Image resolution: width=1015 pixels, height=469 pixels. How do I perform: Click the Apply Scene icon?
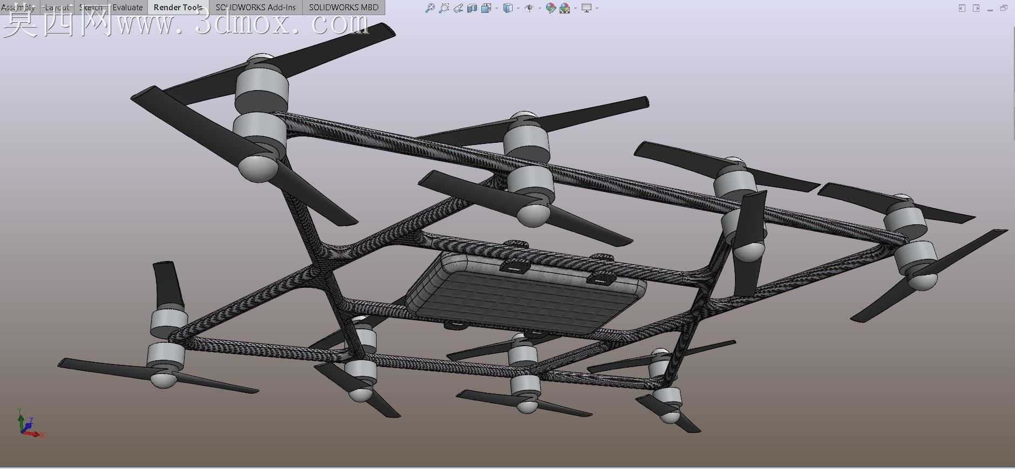pyautogui.click(x=565, y=8)
